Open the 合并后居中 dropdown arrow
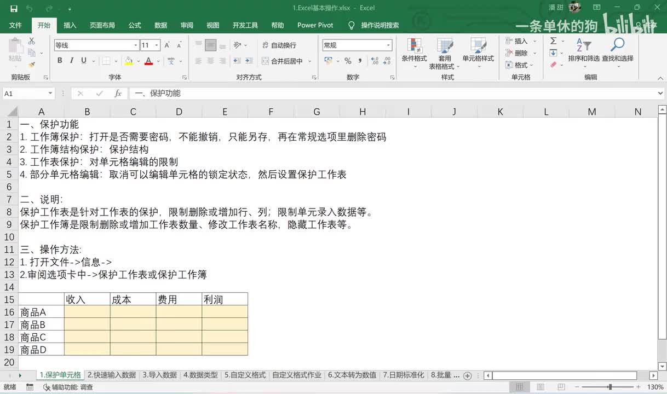 309,61
